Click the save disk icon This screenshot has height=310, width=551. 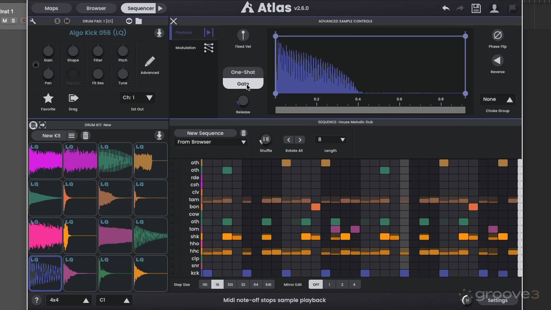coord(476,8)
